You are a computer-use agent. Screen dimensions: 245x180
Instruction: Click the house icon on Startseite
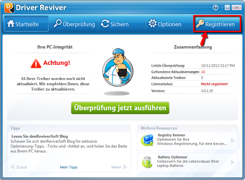point(10,24)
